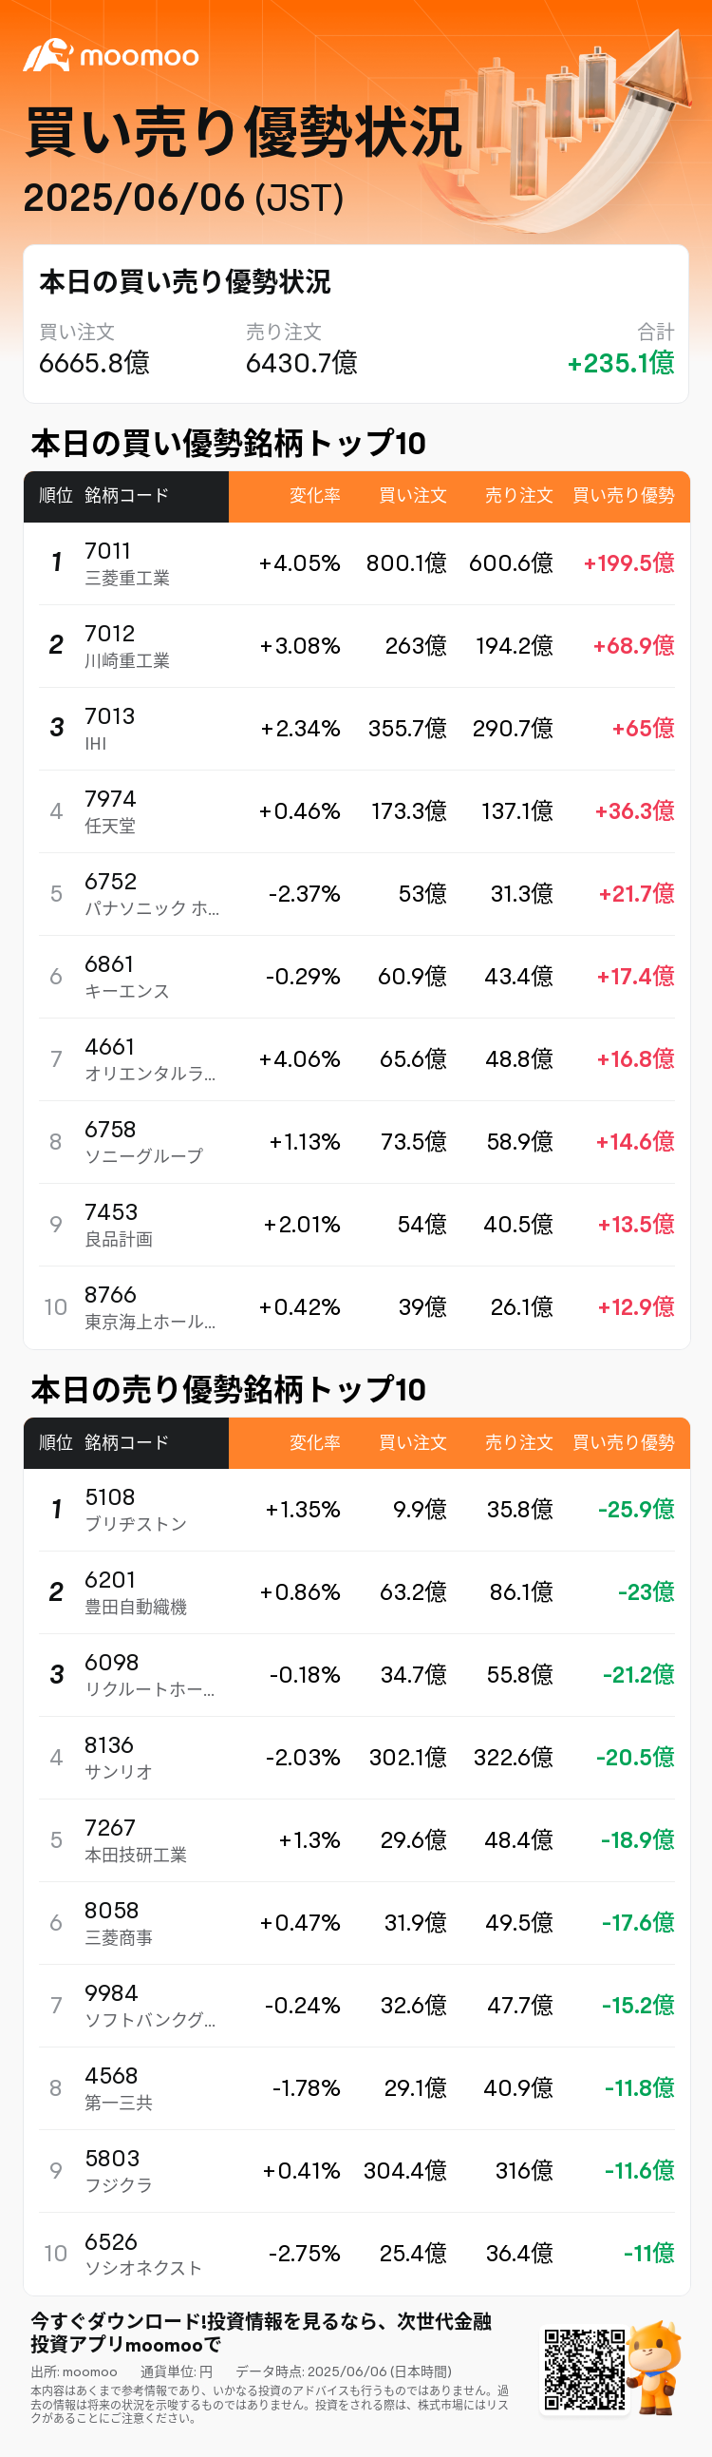Image resolution: width=712 pixels, height=2457 pixels.
Task: Click the 買い注文 header in buy table
Action: 413,496
